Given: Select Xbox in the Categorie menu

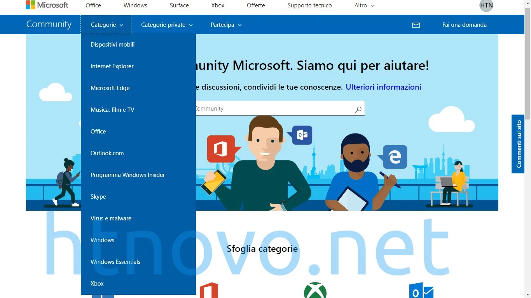Looking at the screenshot, I should [138, 284].
